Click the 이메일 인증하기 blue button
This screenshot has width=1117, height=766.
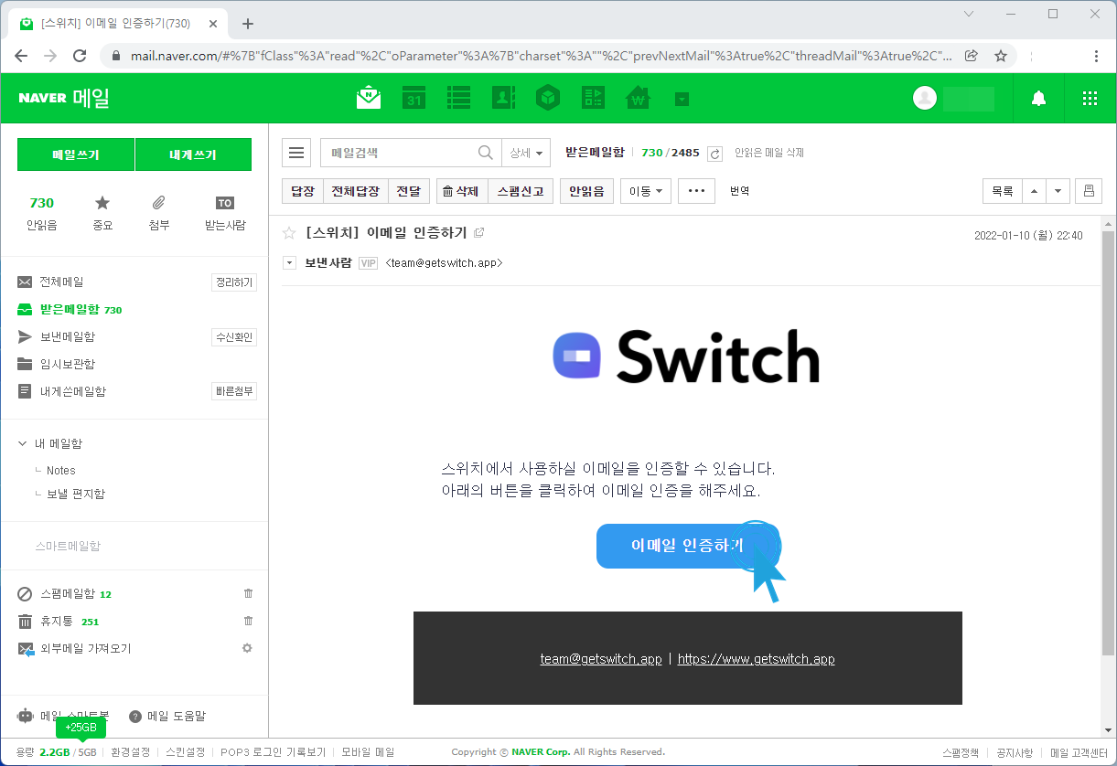(687, 546)
